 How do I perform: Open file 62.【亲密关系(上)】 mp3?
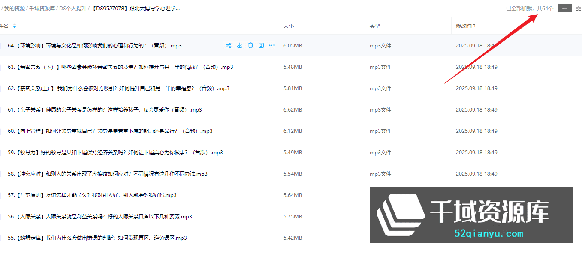click(x=118, y=88)
